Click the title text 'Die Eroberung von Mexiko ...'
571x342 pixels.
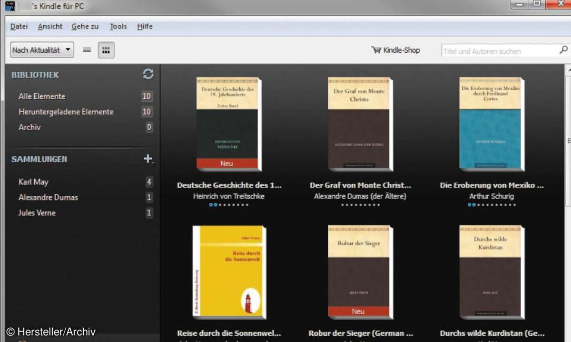[492, 185]
